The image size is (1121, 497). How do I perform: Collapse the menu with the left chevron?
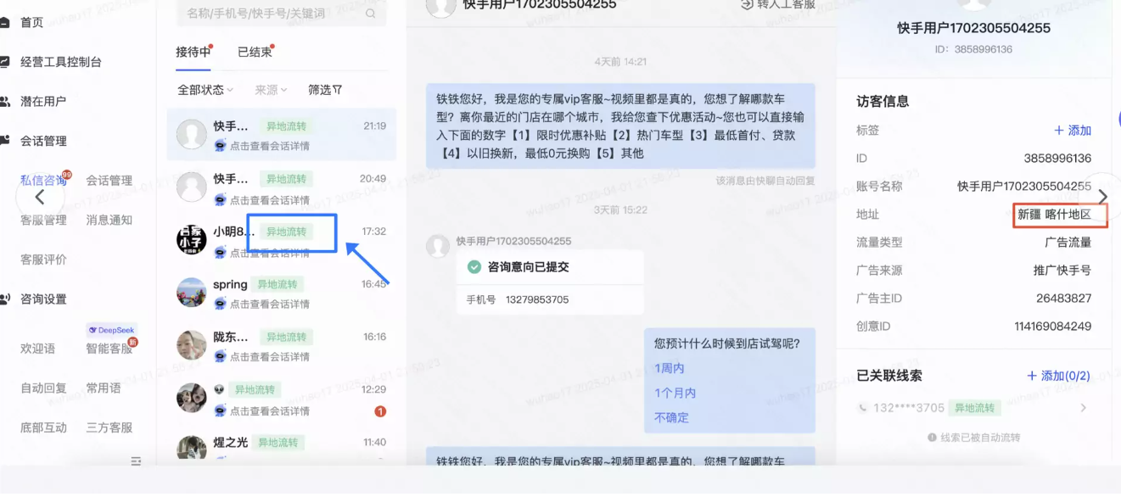point(39,197)
